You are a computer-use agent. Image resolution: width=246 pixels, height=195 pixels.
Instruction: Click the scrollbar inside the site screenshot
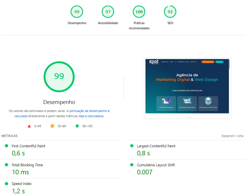coord(229,64)
